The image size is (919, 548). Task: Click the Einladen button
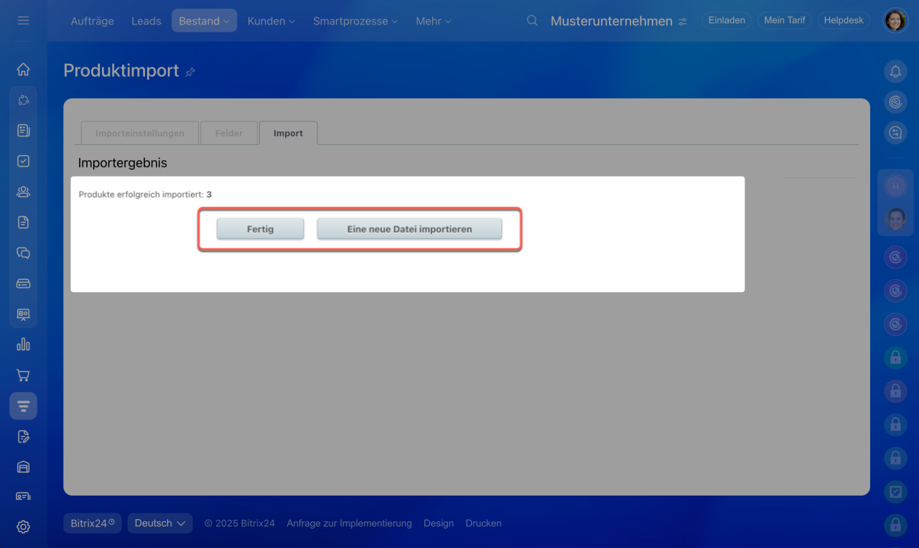[x=727, y=20]
